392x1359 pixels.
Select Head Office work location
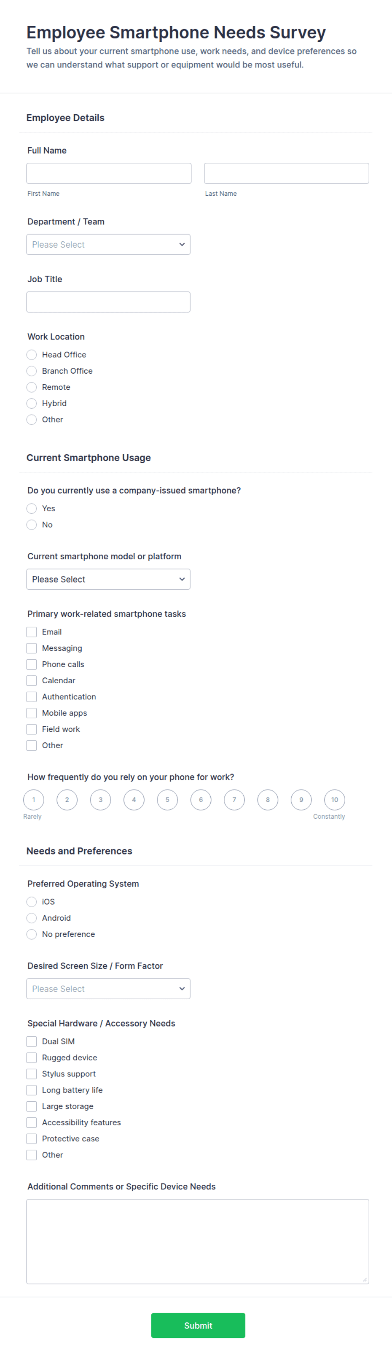[32, 355]
